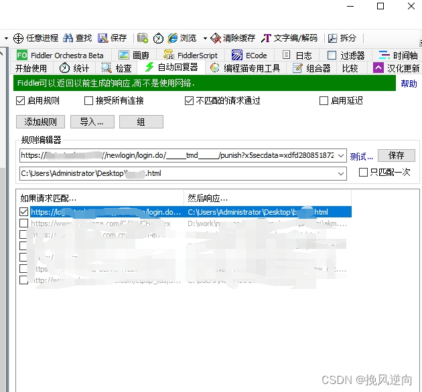The width and height of the screenshot is (422, 392).
Task: Click the Help (帮助) link
Action: pyautogui.click(x=409, y=84)
